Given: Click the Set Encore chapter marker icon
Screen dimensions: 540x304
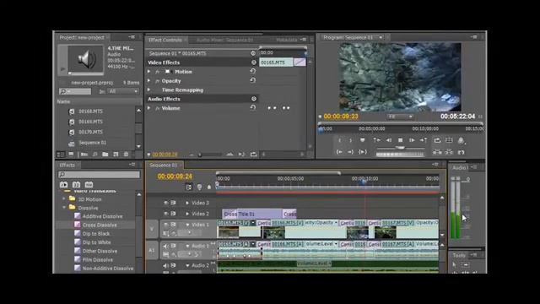Looking at the screenshot, I should 199,187.
